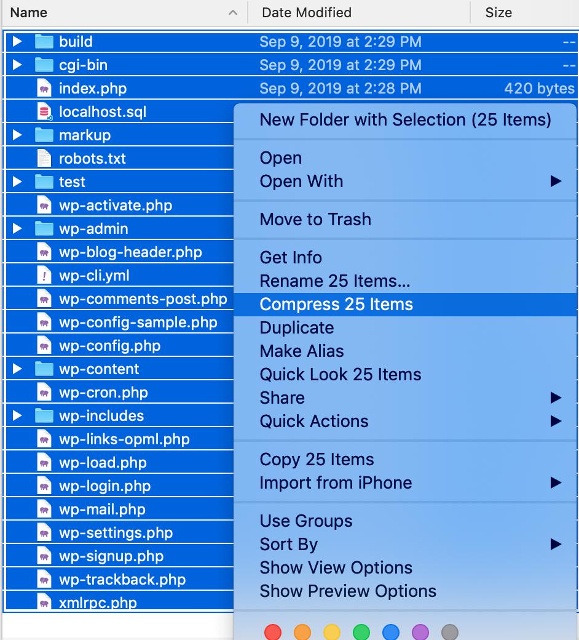This screenshot has width=579, height=640.
Task: Sort by the Date Modified column header
Action: tap(359, 13)
